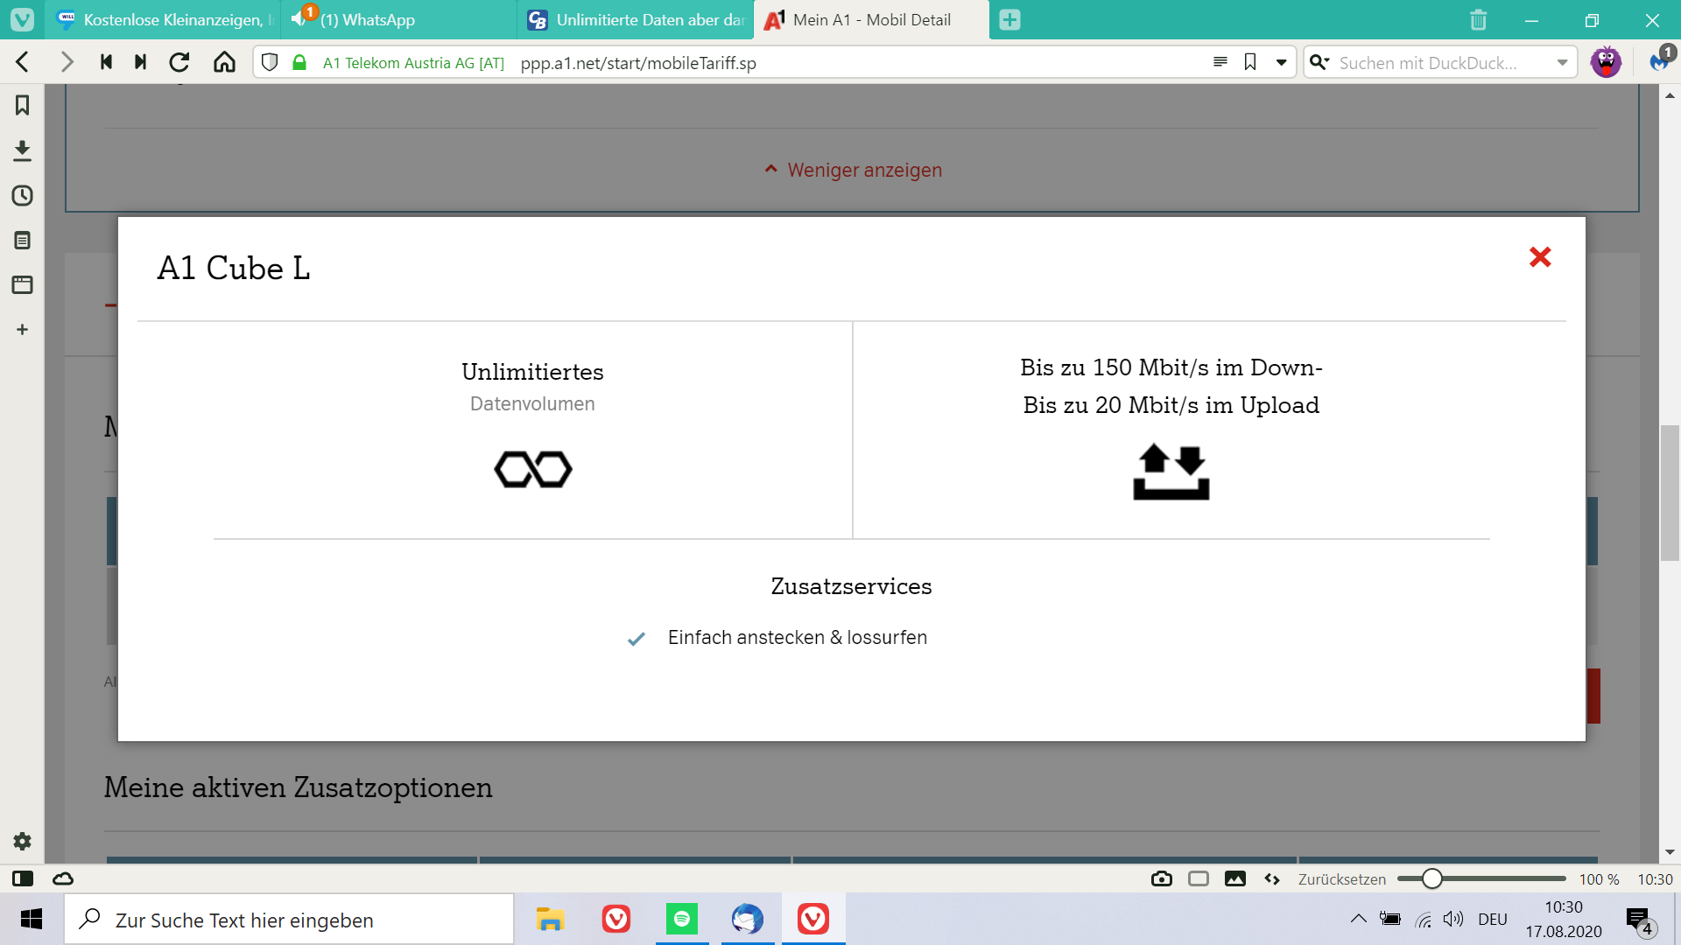Bookmark this page from address bar
This screenshot has height=945, width=1681.
(1250, 62)
